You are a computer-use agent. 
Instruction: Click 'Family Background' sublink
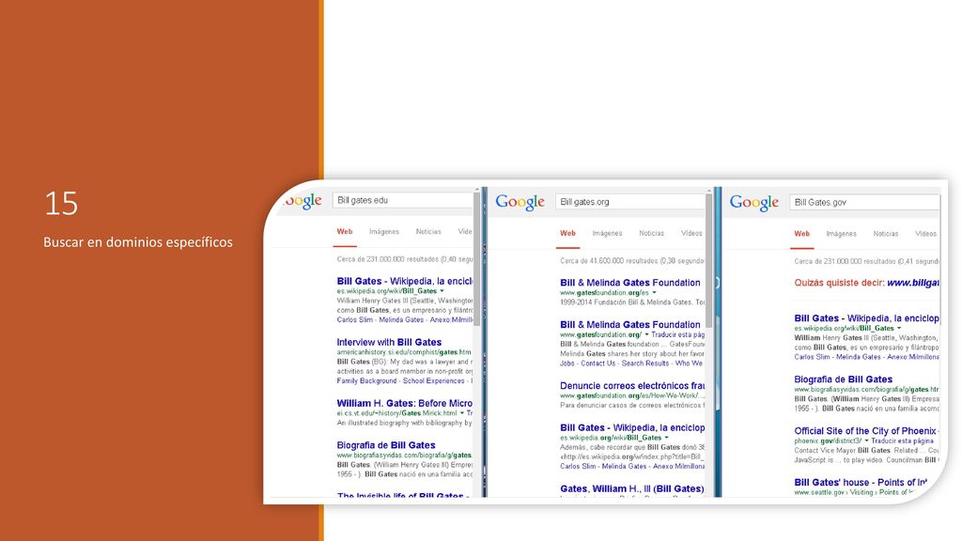click(x=367, y=381)
